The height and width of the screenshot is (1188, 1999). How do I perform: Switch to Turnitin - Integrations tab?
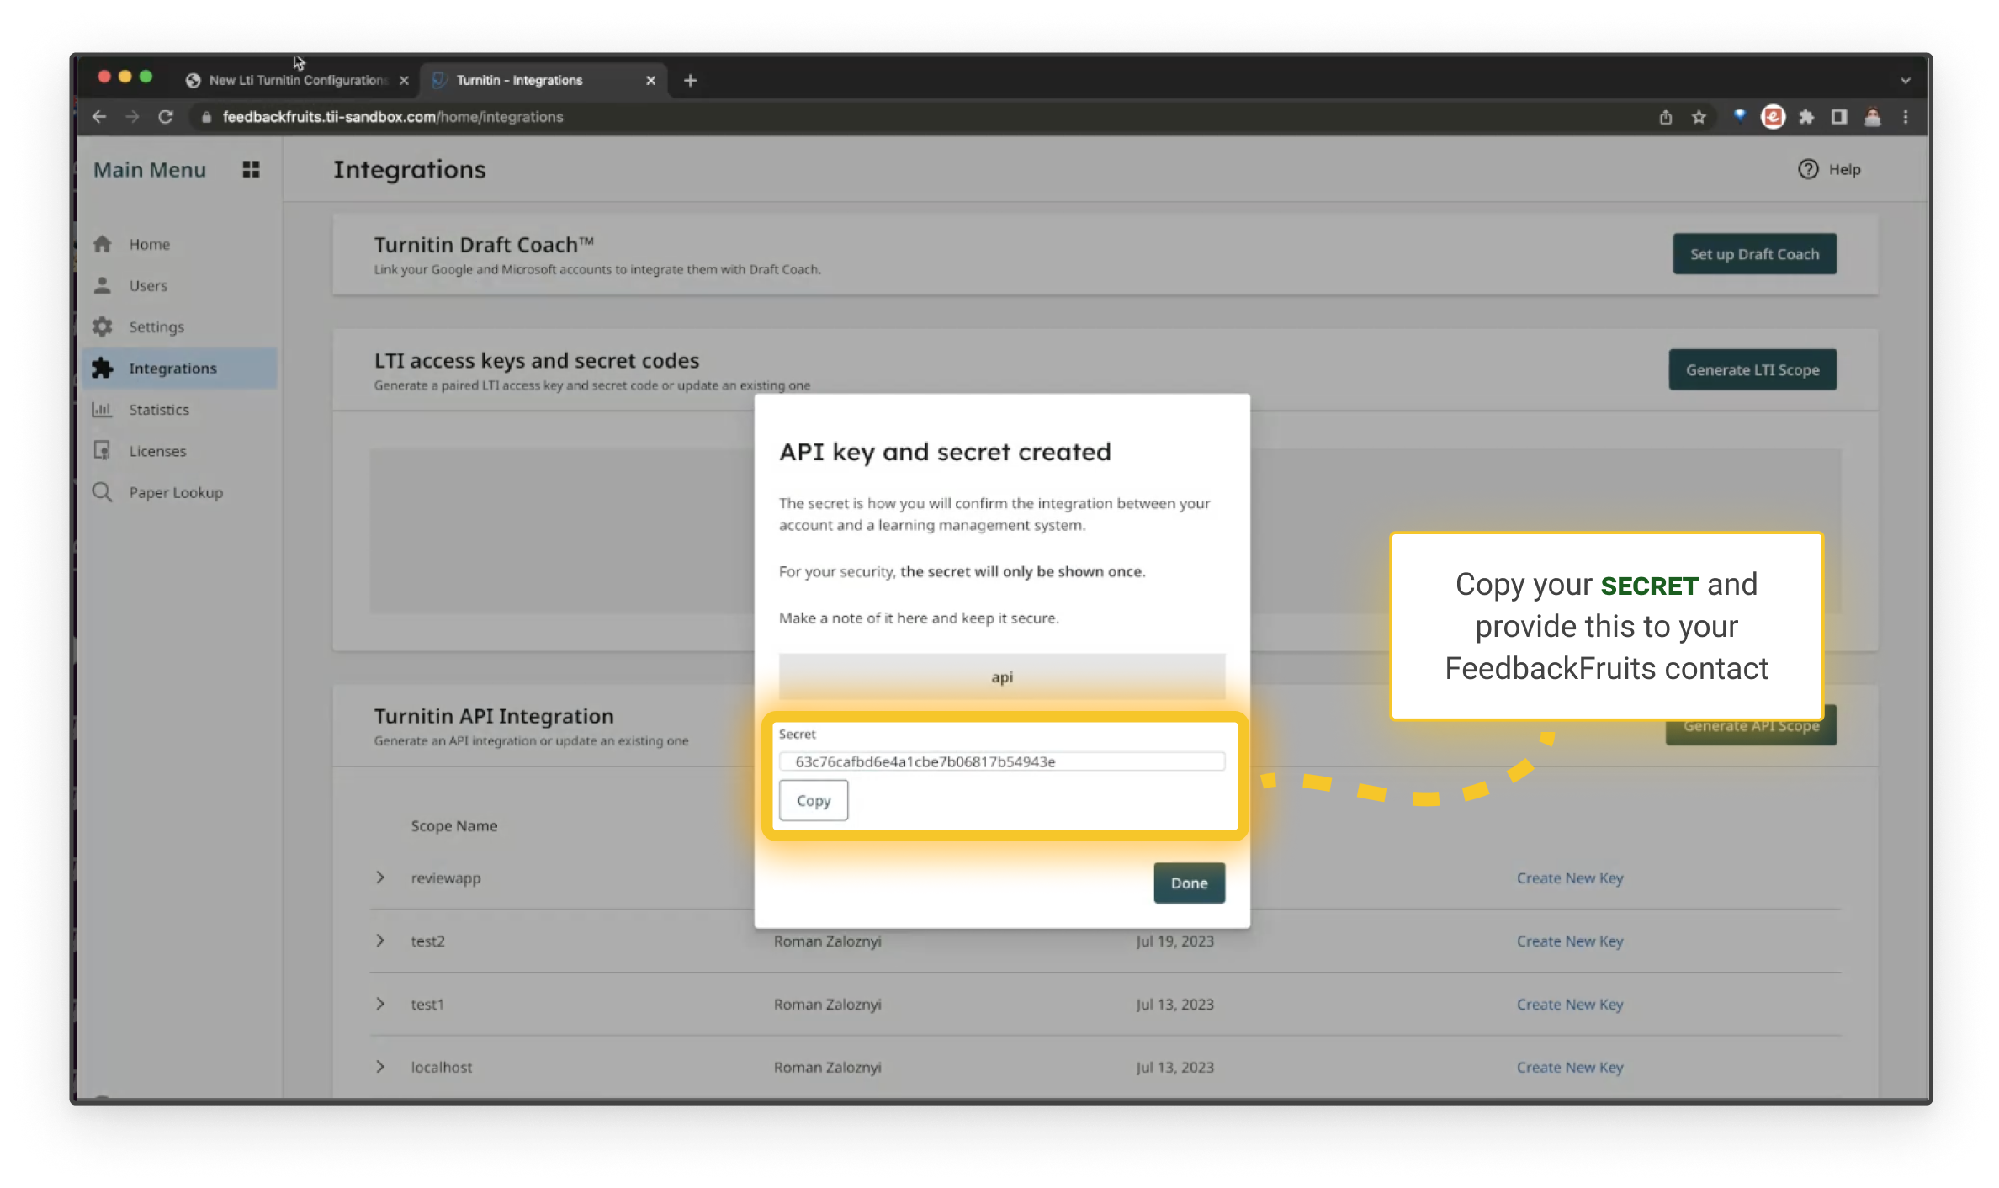tap(544, 81)
